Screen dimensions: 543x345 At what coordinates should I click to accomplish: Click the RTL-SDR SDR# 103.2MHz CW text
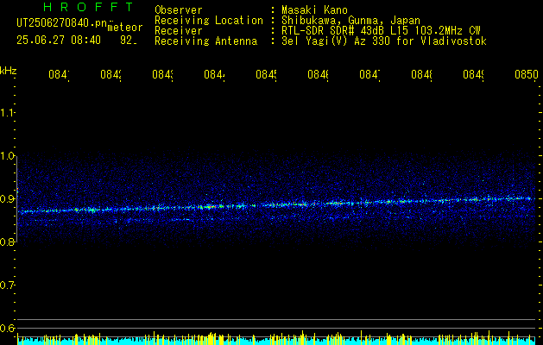(381, 31)
